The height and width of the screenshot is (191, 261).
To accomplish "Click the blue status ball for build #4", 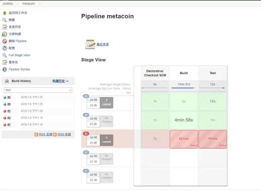I will (5, 104).
